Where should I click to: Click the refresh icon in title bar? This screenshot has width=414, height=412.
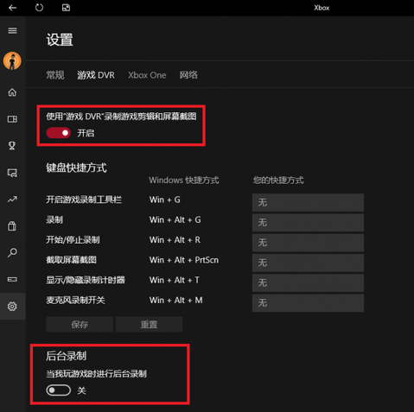(39, 8)
